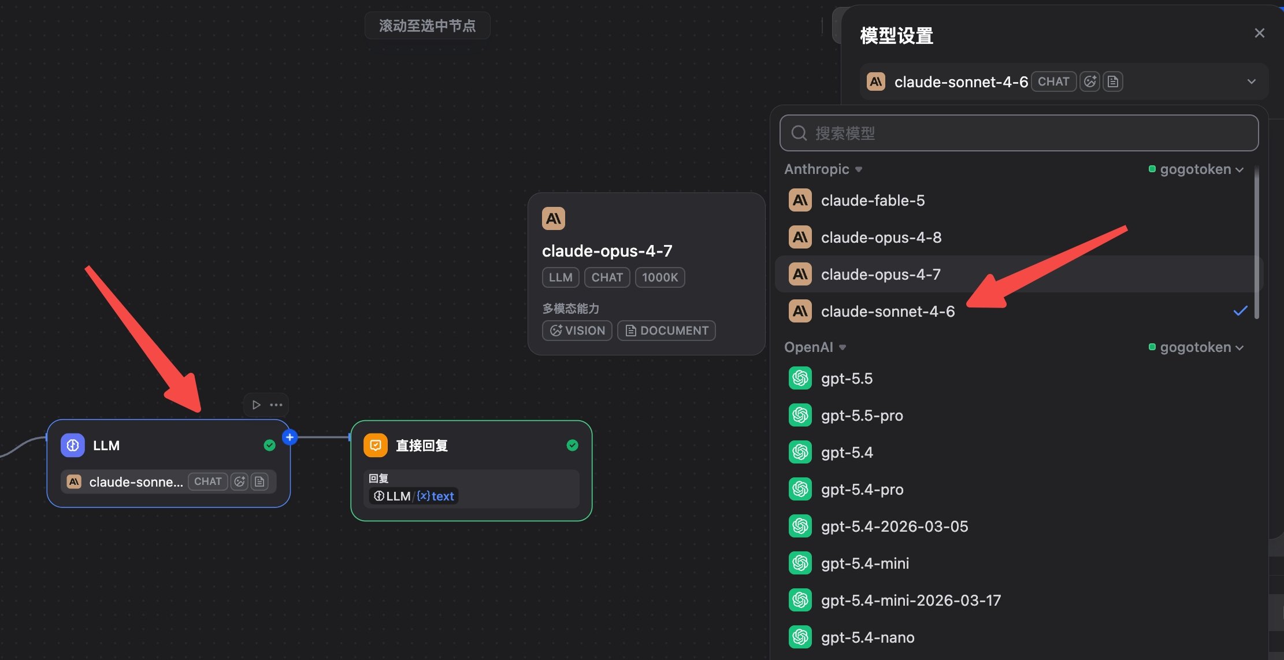This screenshot has height=660, width=1284.
Task: Click the LLM/text variable in reply
Action: click(x=414, y=496)
